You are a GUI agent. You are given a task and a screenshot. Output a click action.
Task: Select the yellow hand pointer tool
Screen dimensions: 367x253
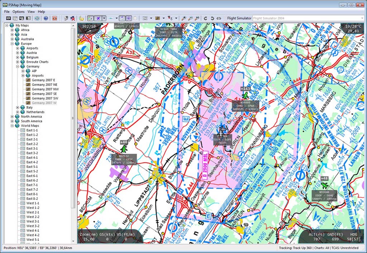[x=81, y=18]
